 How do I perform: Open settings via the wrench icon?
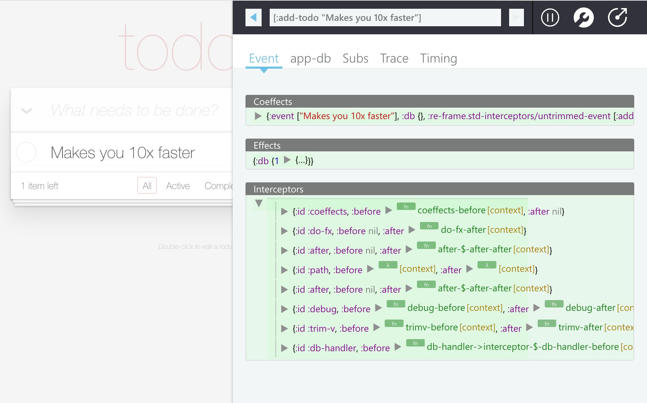tap(583, 17)
